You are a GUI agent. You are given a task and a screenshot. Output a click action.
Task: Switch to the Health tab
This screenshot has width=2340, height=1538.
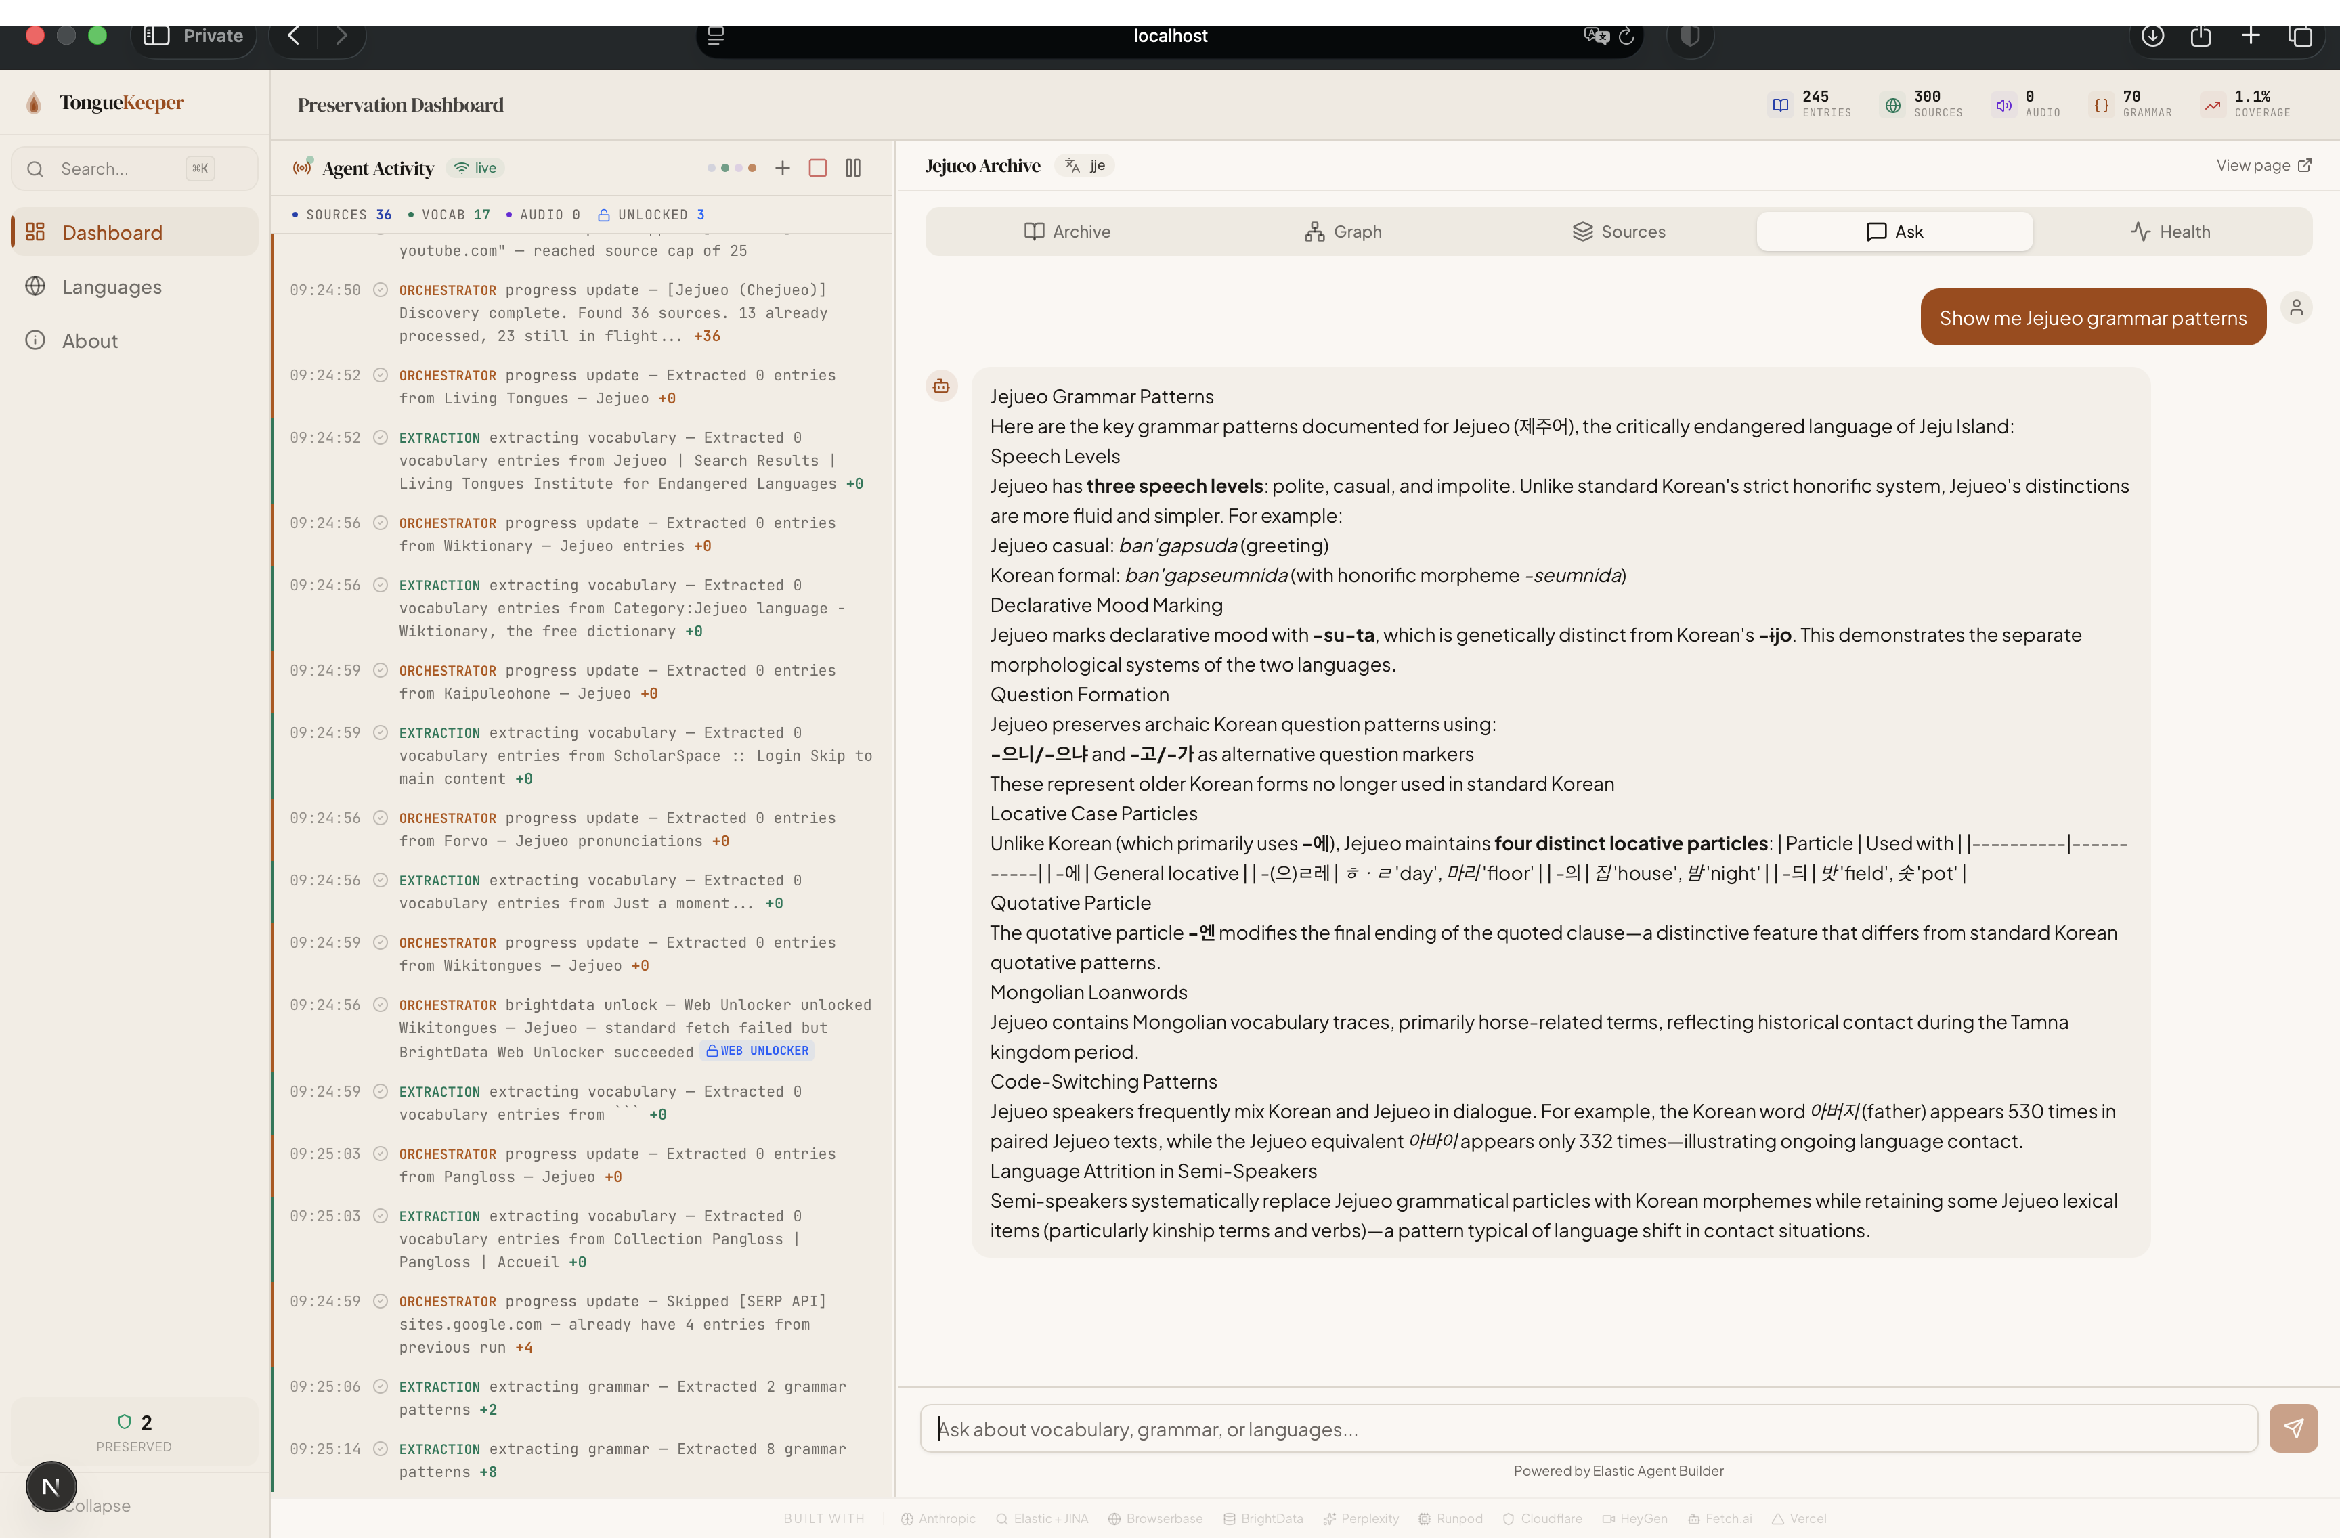coord(2171,232)
